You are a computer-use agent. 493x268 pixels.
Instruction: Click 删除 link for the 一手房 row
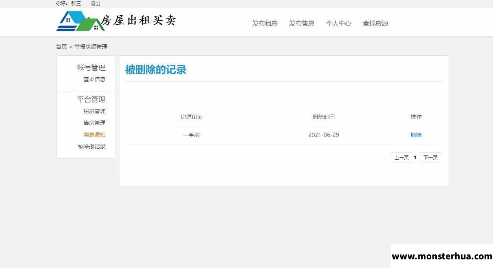416,135
